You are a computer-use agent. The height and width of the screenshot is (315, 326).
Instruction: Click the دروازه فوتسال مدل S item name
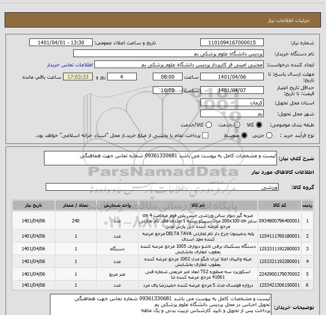(198, 285)
